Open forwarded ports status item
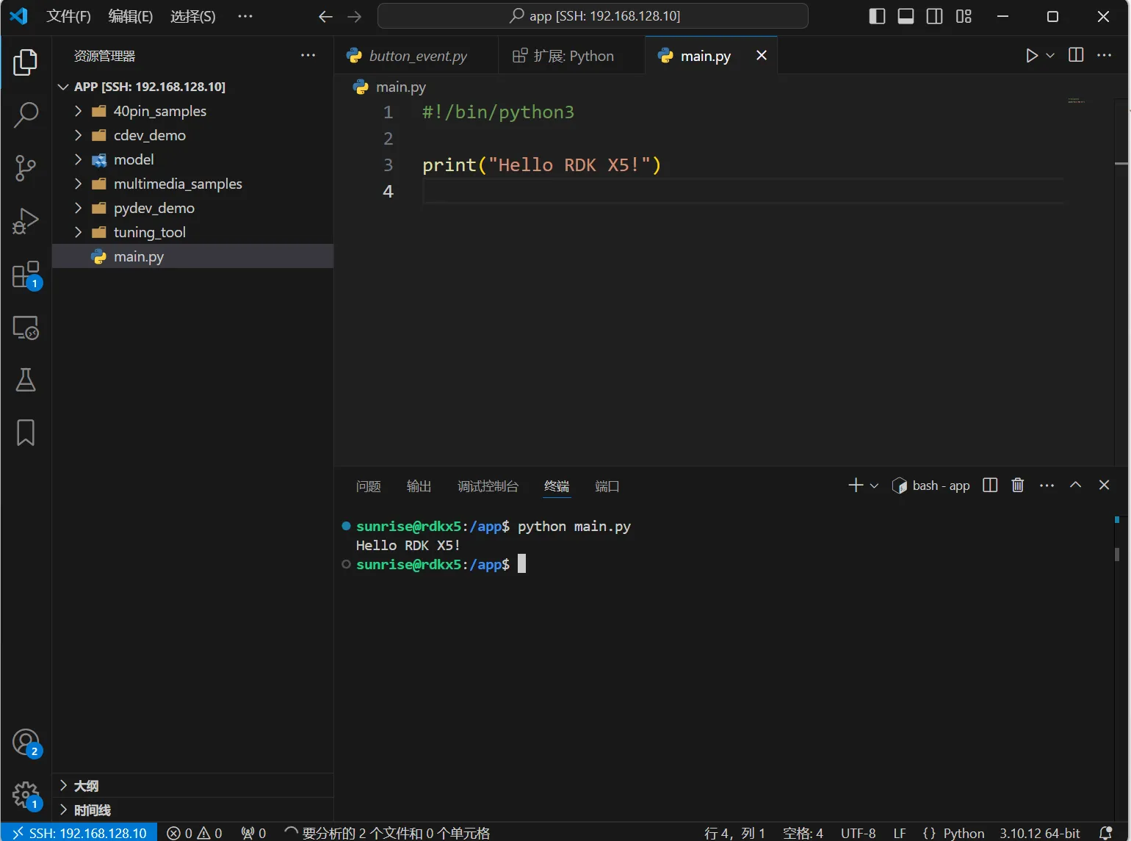Viewport: 1131px width, 841px height. 253,833
